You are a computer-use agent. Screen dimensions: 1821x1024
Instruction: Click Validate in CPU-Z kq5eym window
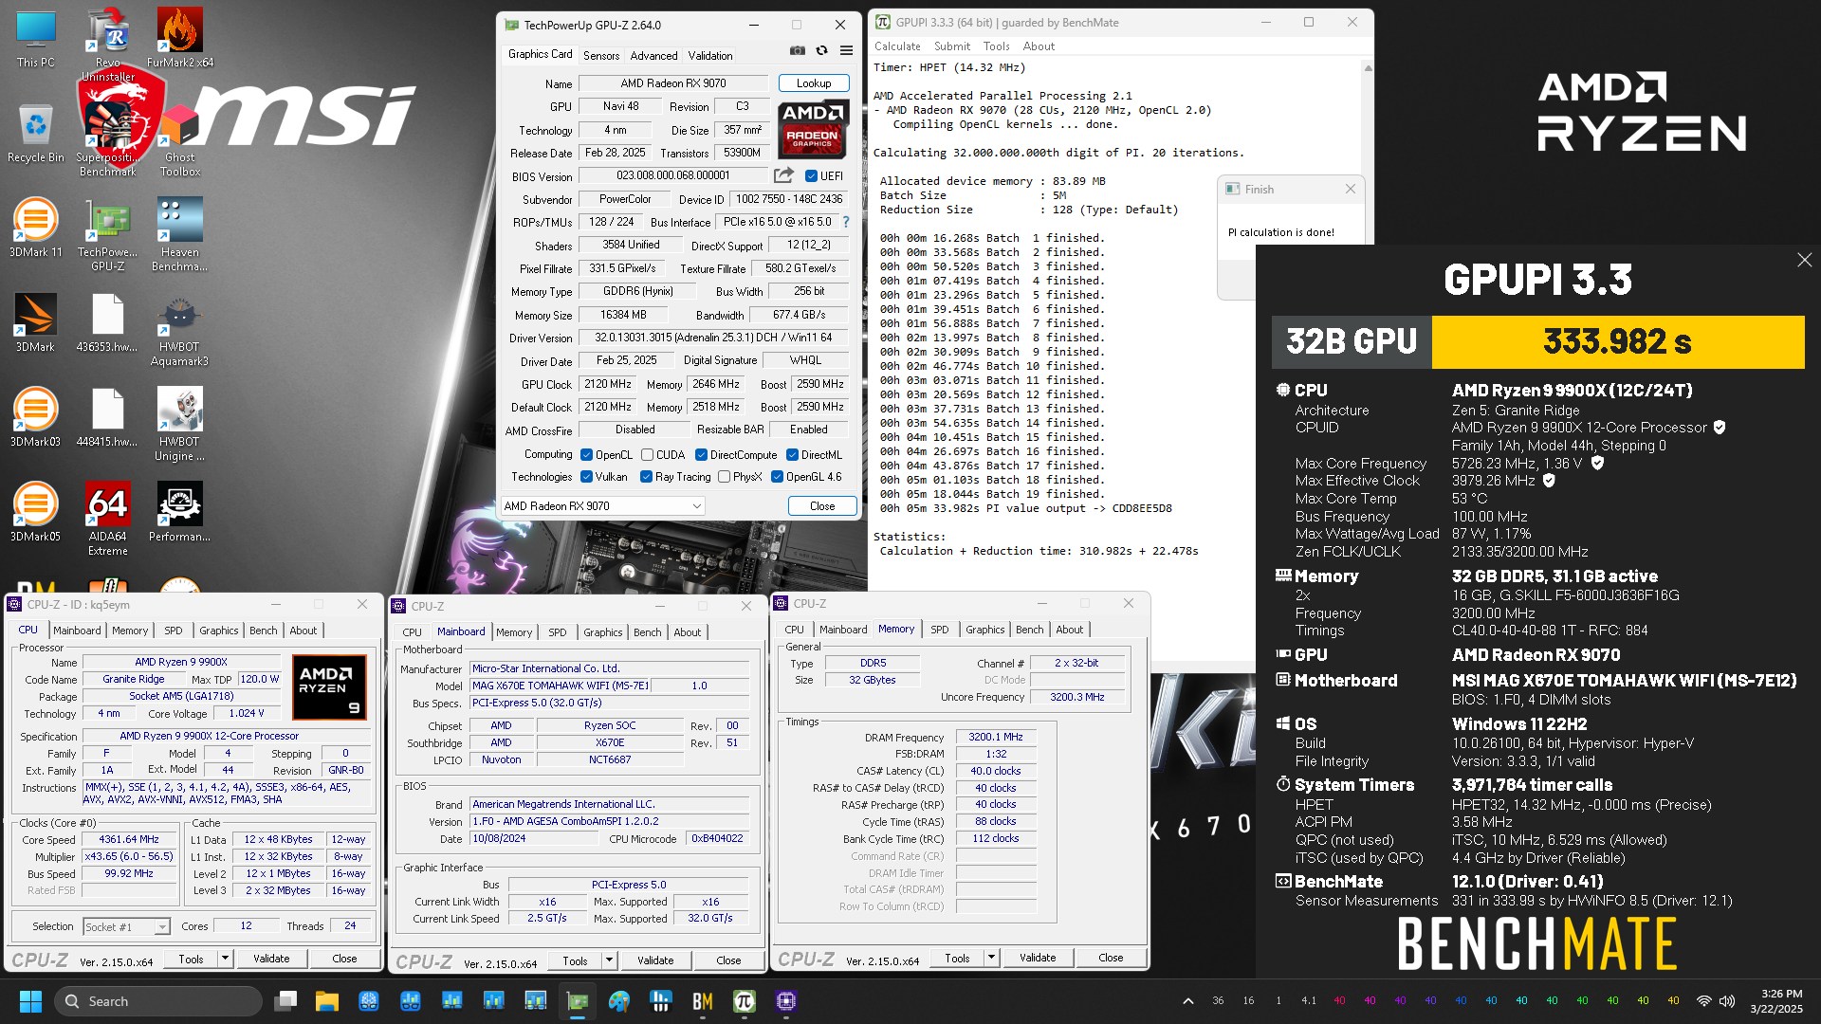coord(271,959)
